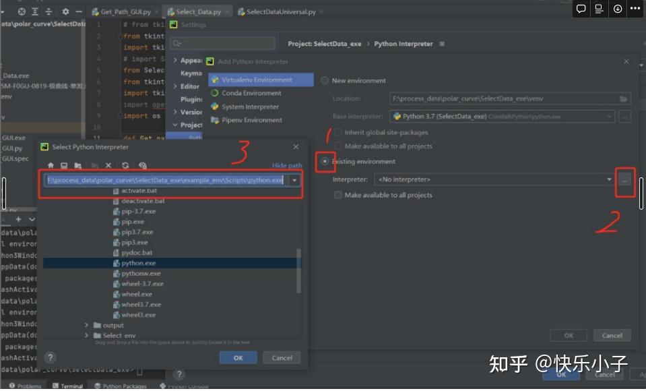Jump to desktop directory icon

(64, 165)
